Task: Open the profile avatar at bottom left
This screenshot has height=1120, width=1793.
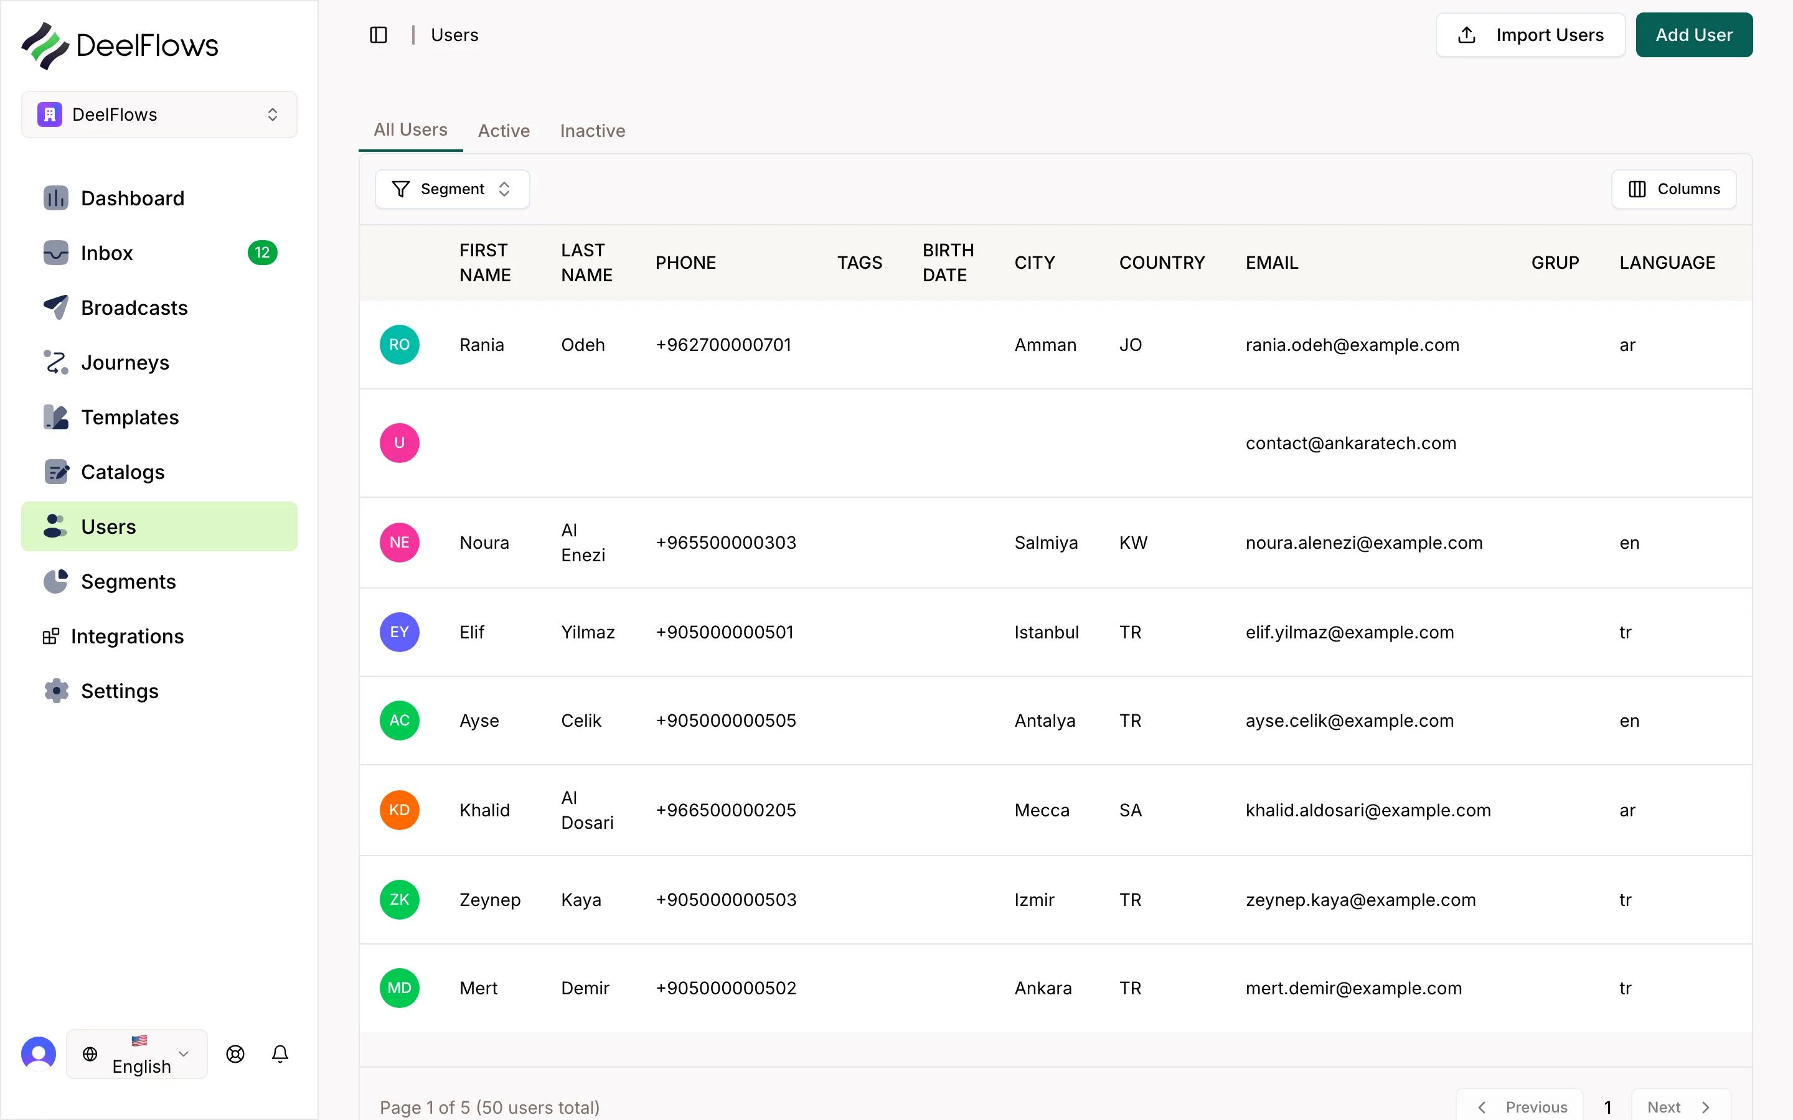Action: click(39, 1053)
